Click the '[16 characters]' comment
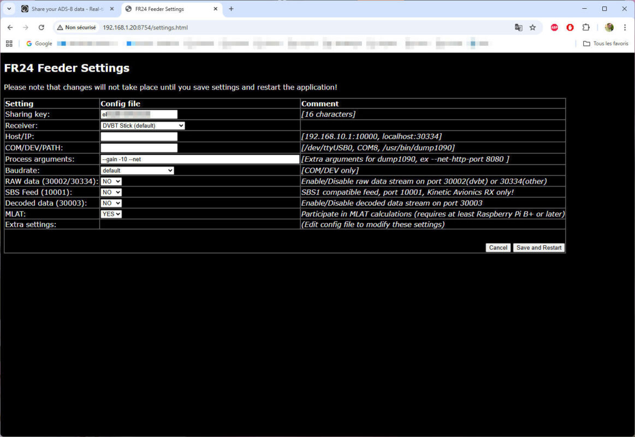This screenshot has width=635, height=437. coord(329,114)
